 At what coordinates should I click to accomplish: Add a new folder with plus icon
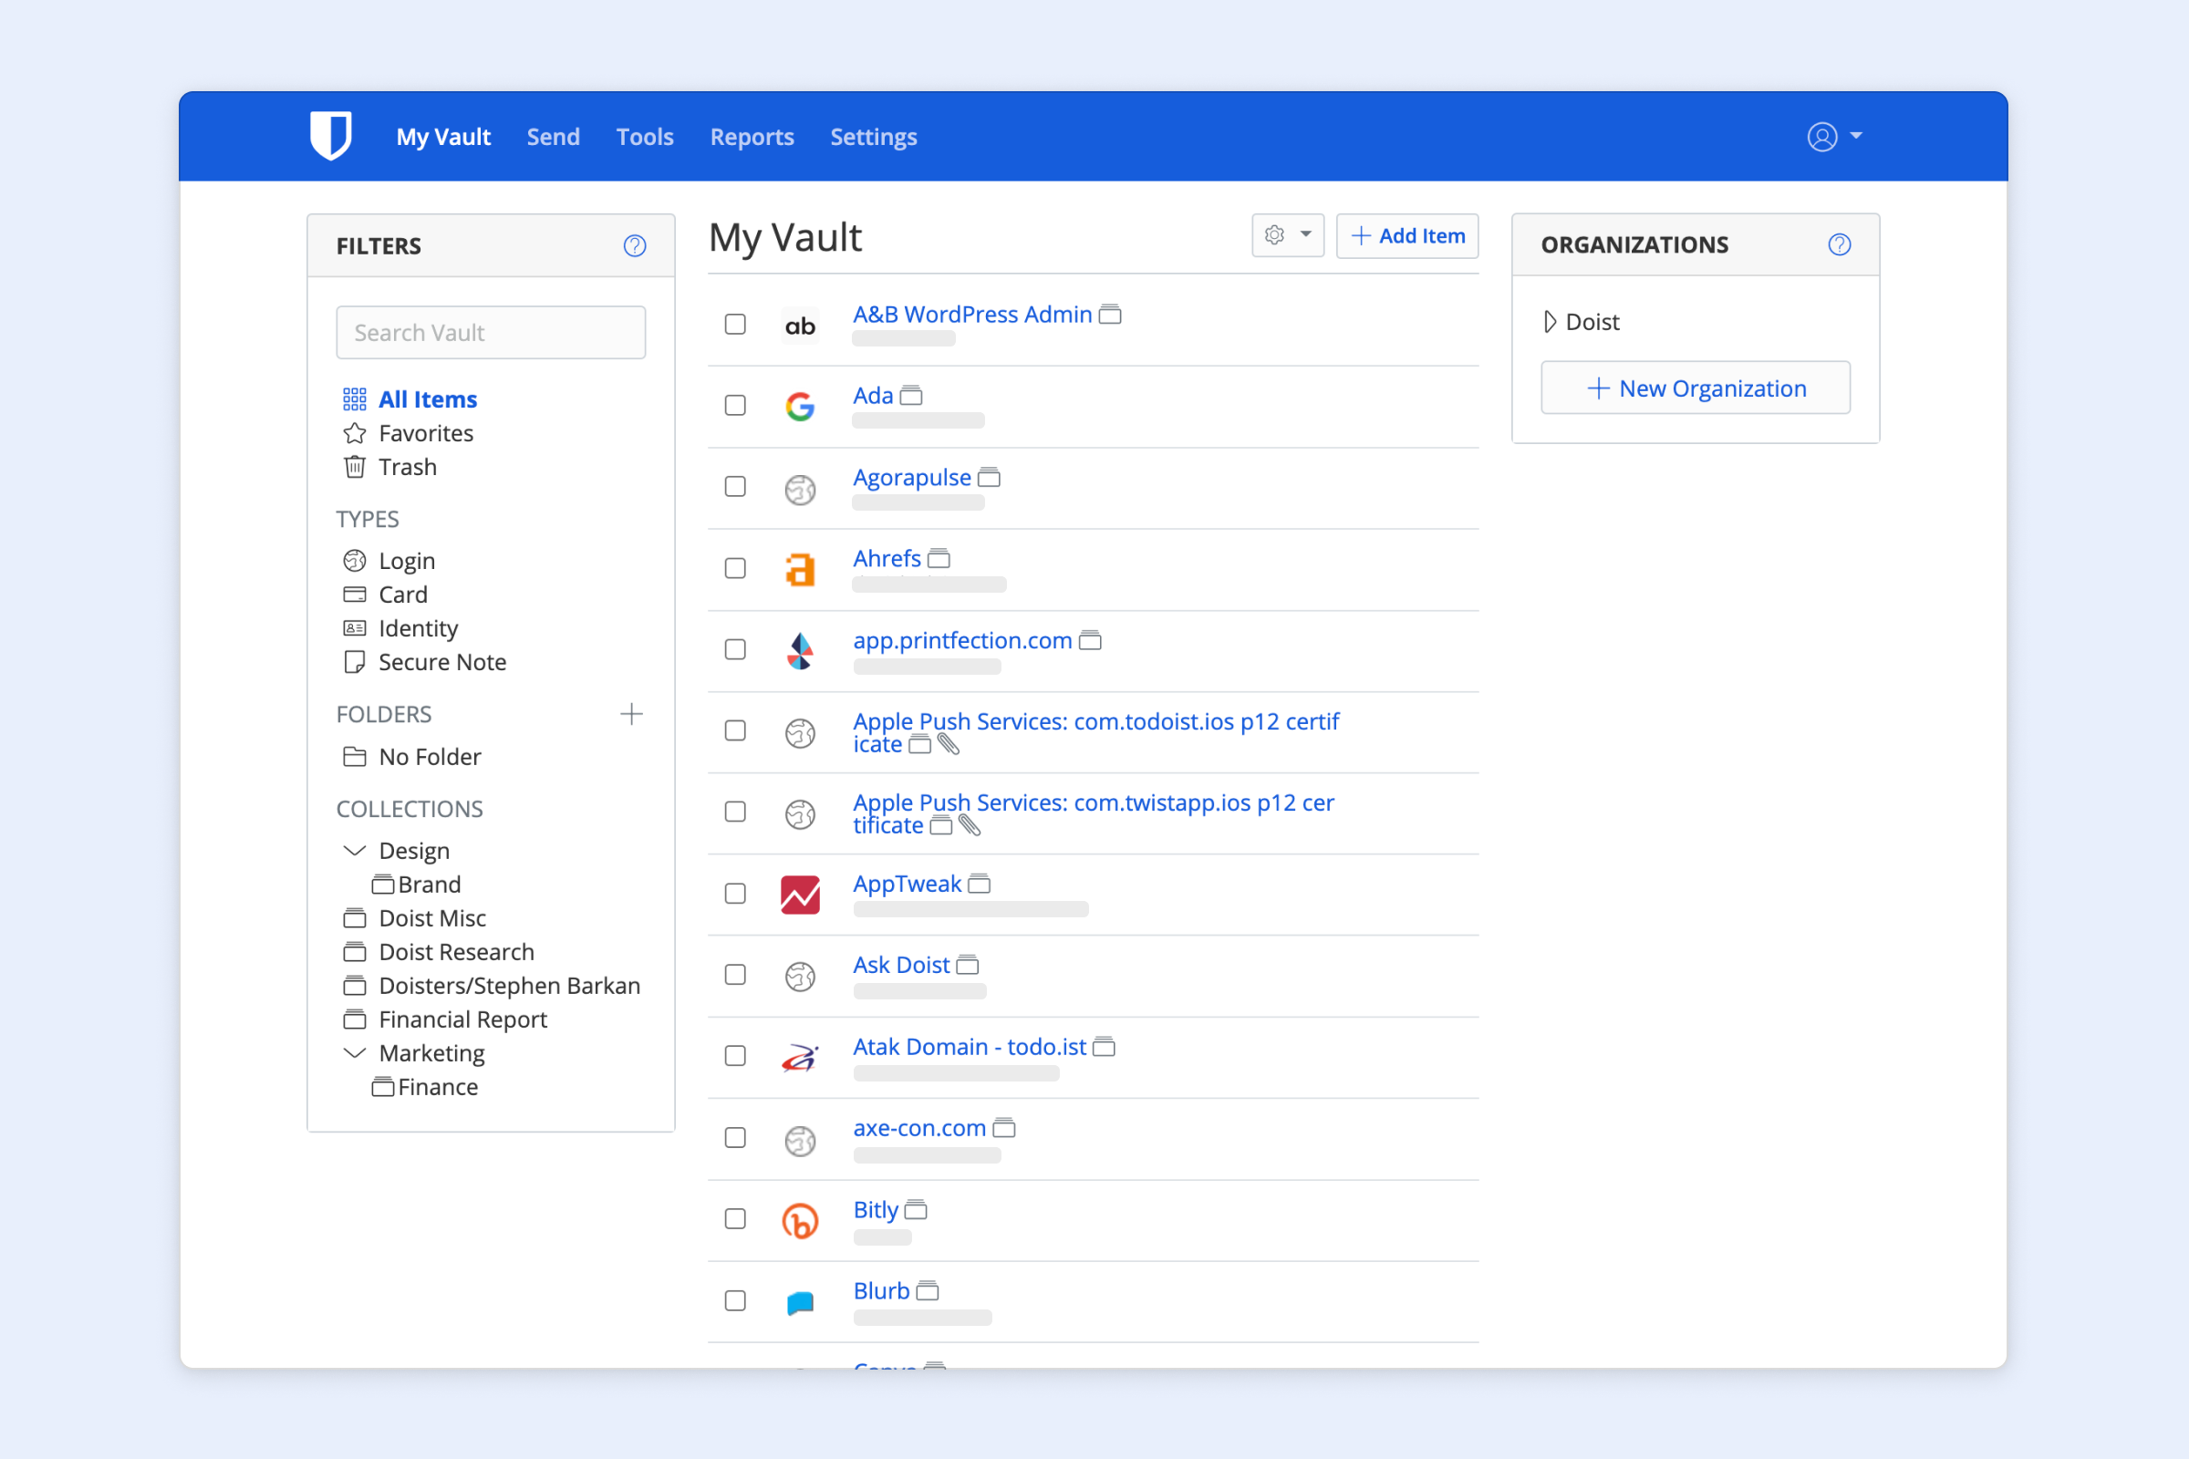coord(631,715)
